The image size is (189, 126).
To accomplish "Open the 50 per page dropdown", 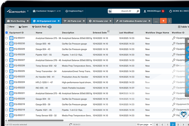I will [144, 124].
